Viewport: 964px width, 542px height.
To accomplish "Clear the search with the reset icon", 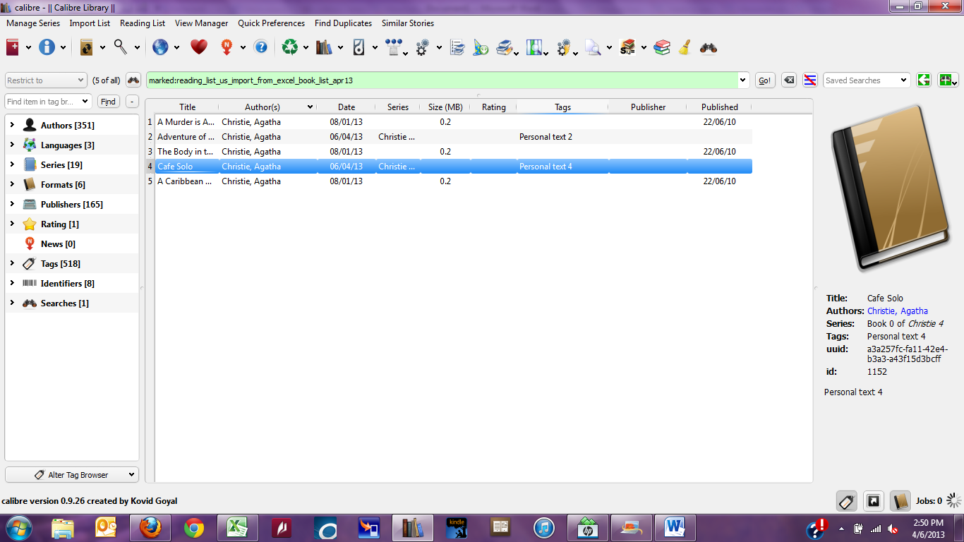I will pos(790,80).
